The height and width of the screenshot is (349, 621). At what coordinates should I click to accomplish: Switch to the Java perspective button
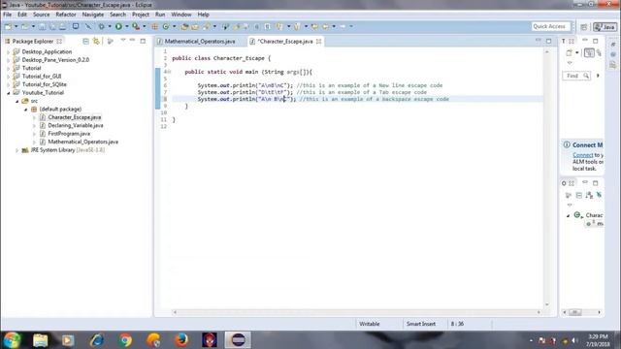605,27
